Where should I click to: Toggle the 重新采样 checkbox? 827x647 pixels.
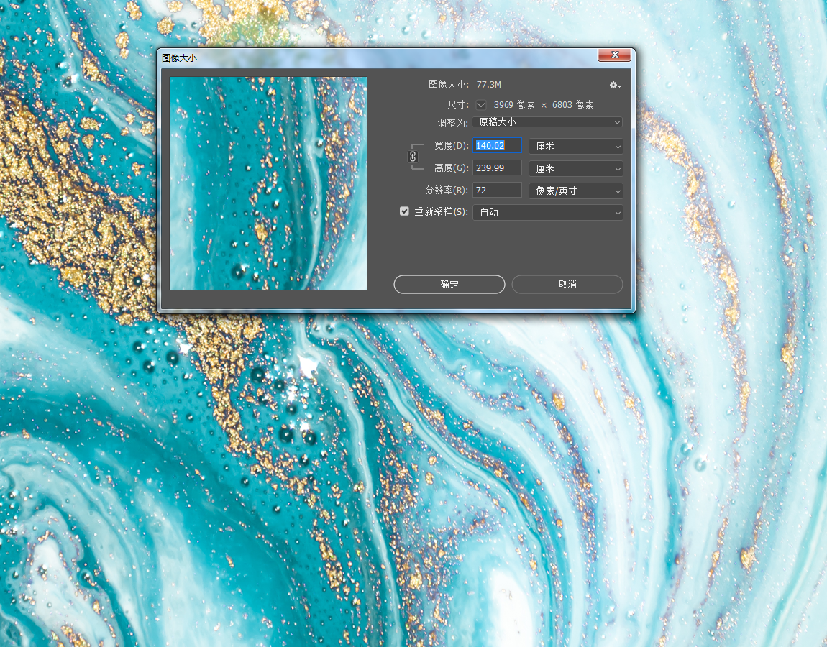coord(405,211)
